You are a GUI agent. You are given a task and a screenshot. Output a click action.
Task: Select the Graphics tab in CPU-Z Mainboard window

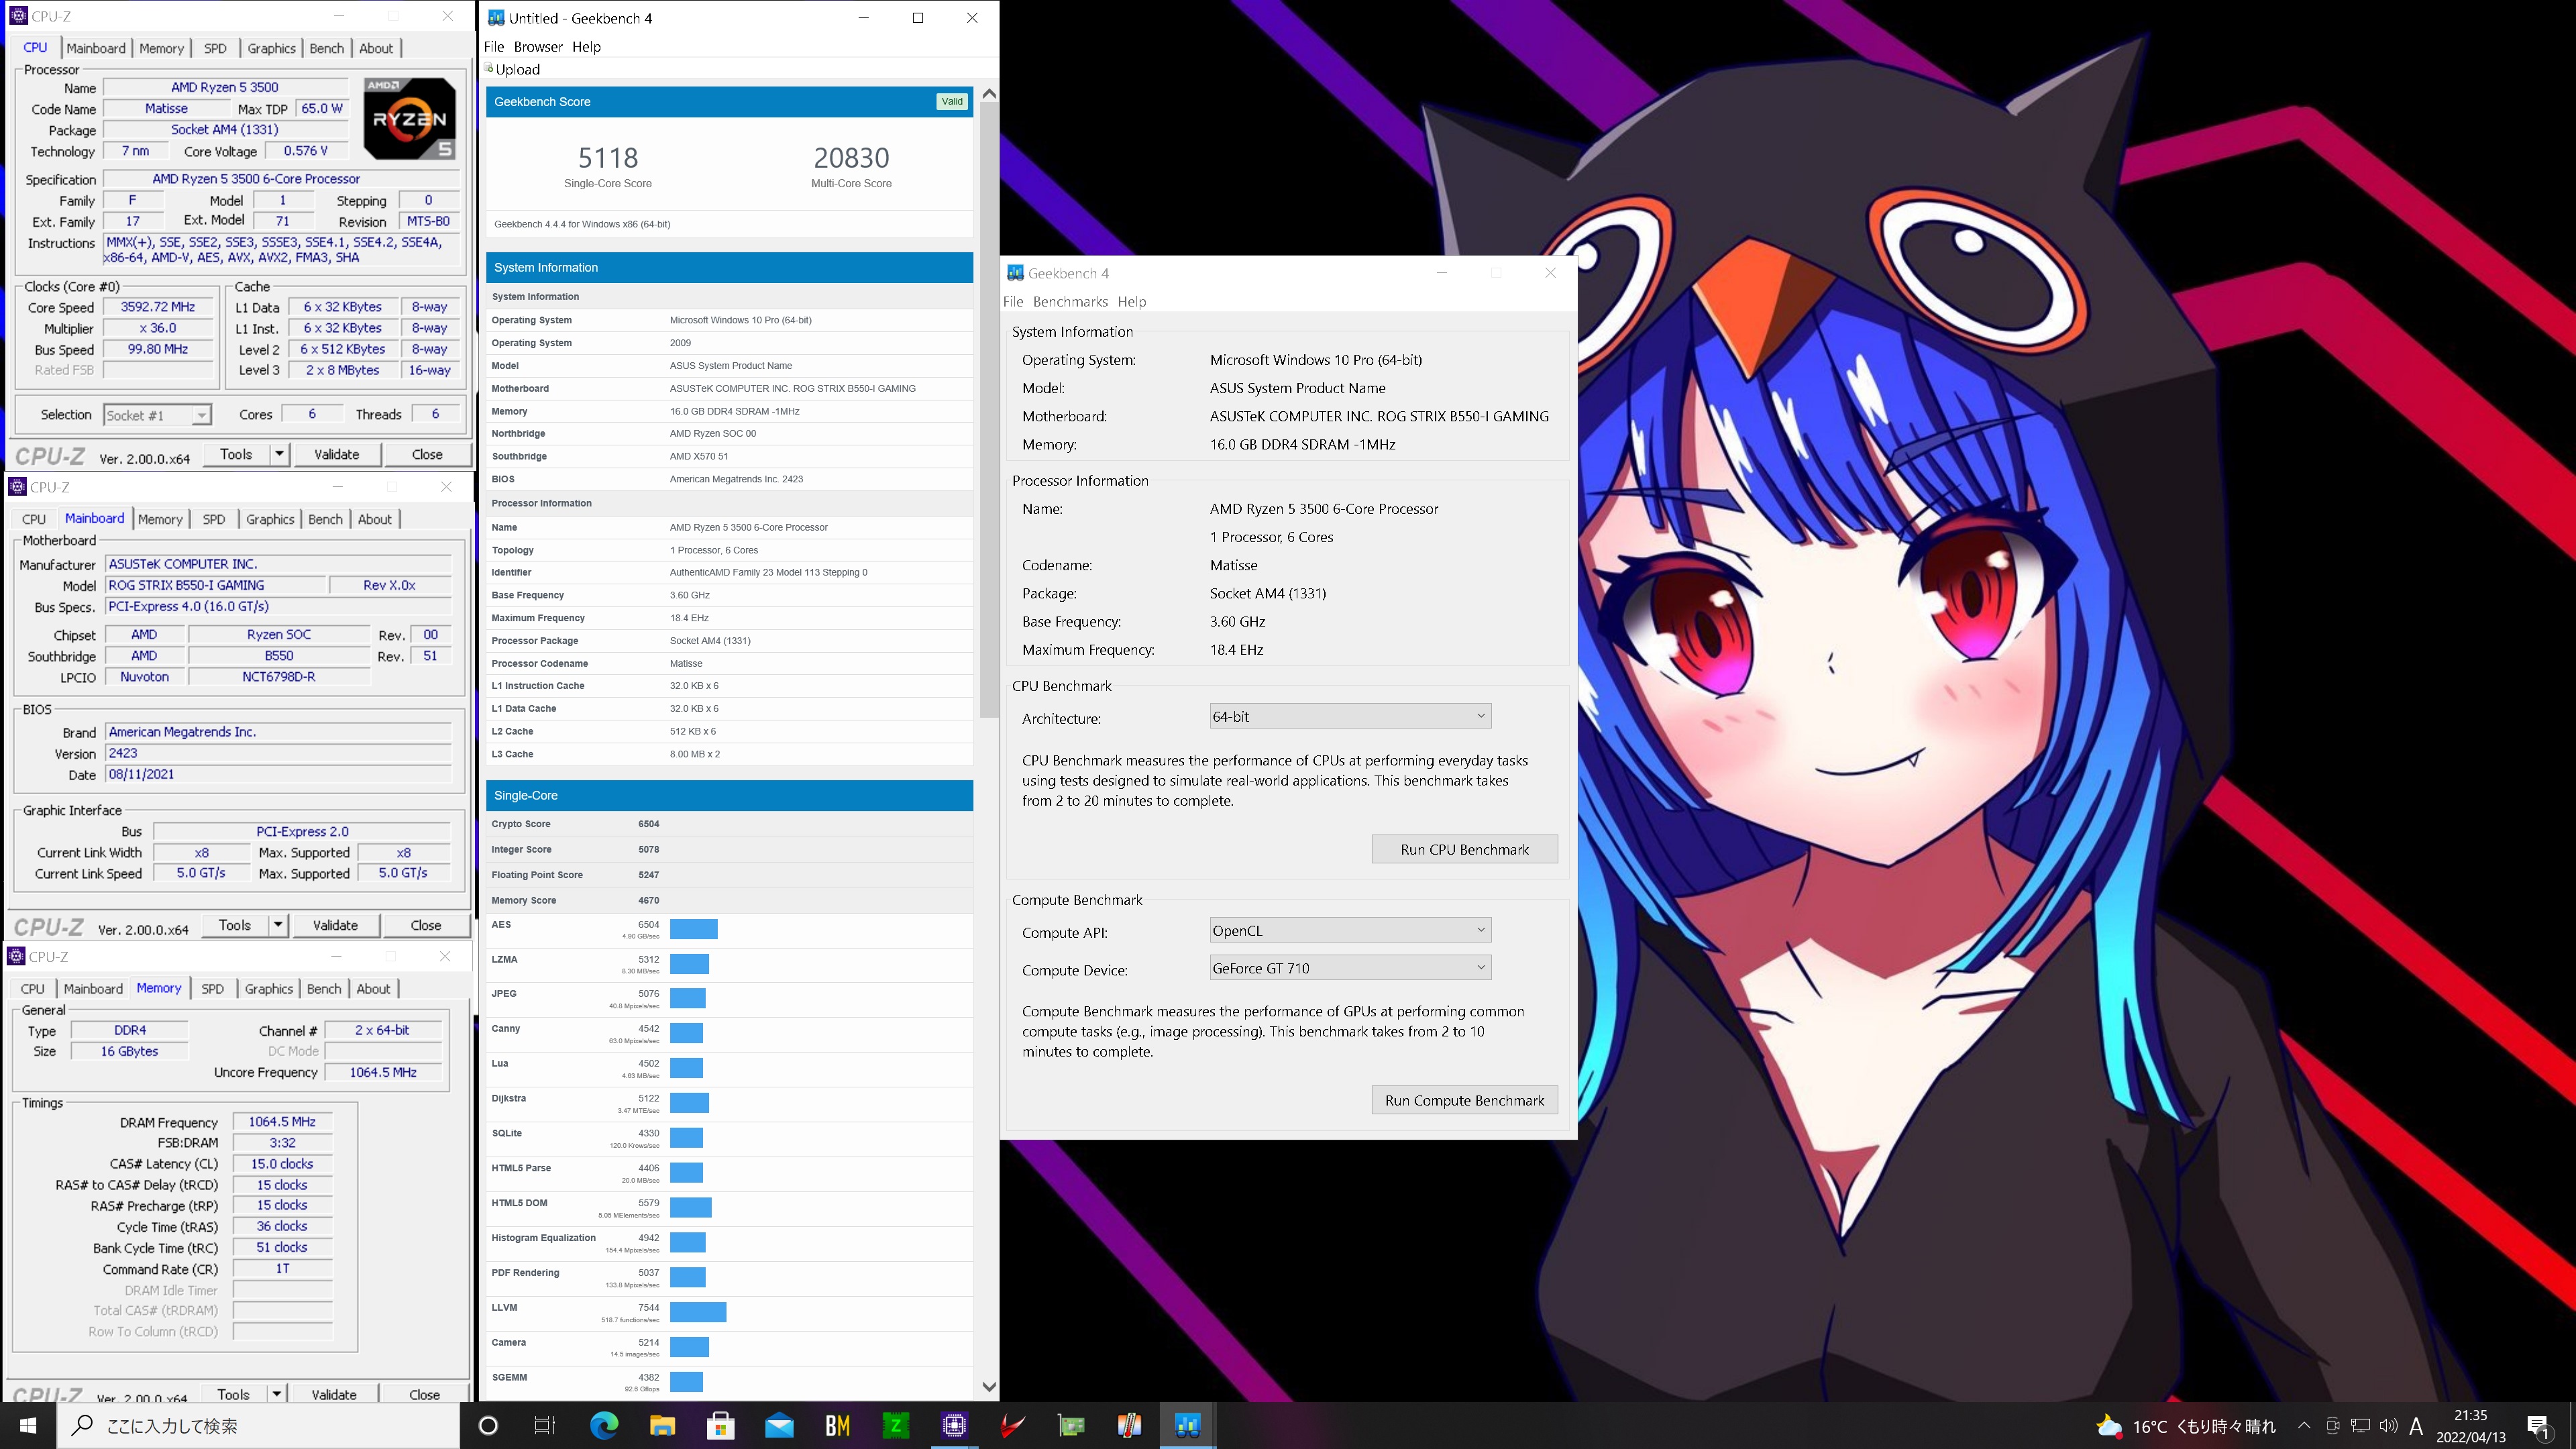270,519
